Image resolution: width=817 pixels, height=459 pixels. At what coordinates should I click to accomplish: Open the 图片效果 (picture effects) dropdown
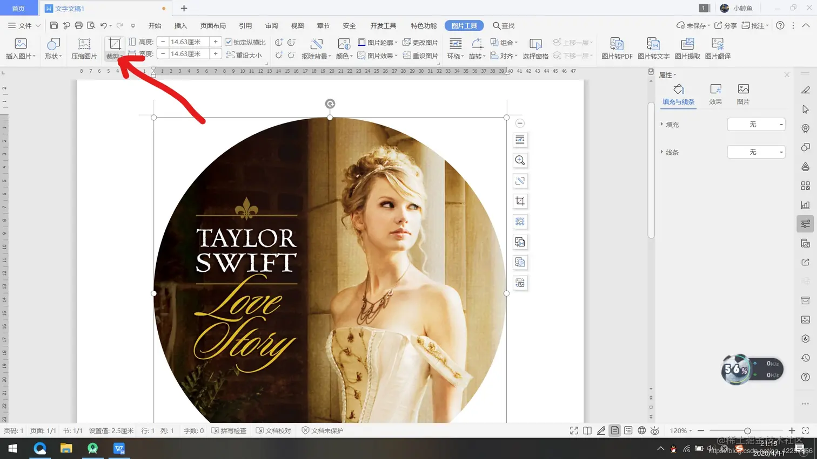378,56
